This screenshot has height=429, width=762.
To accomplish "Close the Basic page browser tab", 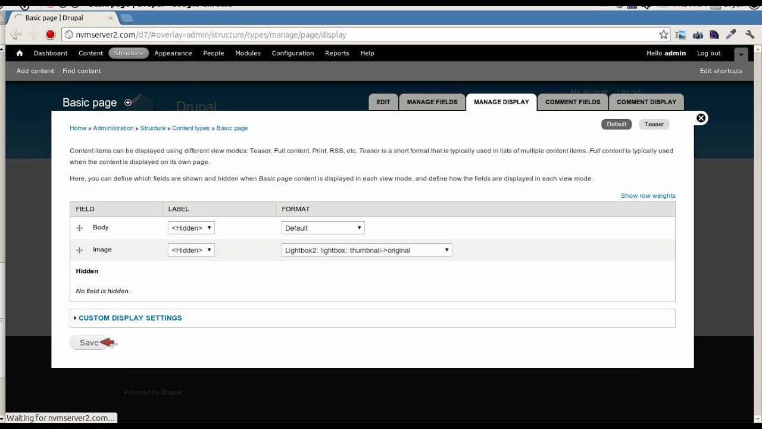I will (x=111, y=18).
